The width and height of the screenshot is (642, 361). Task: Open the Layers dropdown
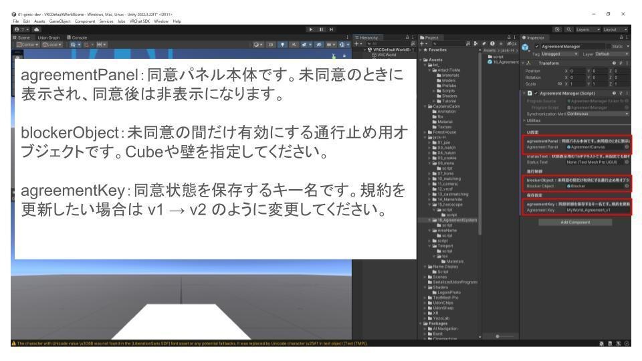[x=588, y=29]
